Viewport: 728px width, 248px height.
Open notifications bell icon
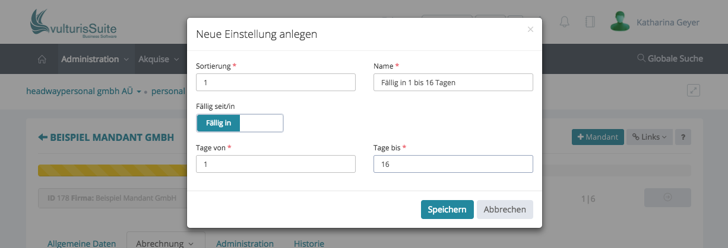564,22
